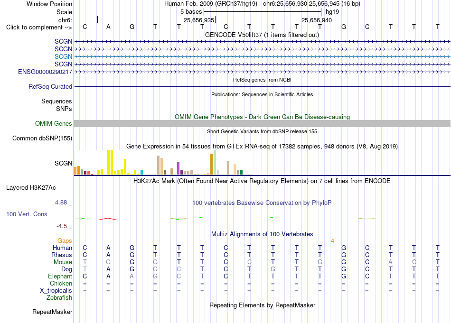The width and height of the screenshot is (451, 323).
Task: Click the 'hg19' label beside scale bar
Action: (x=332, y=12)
